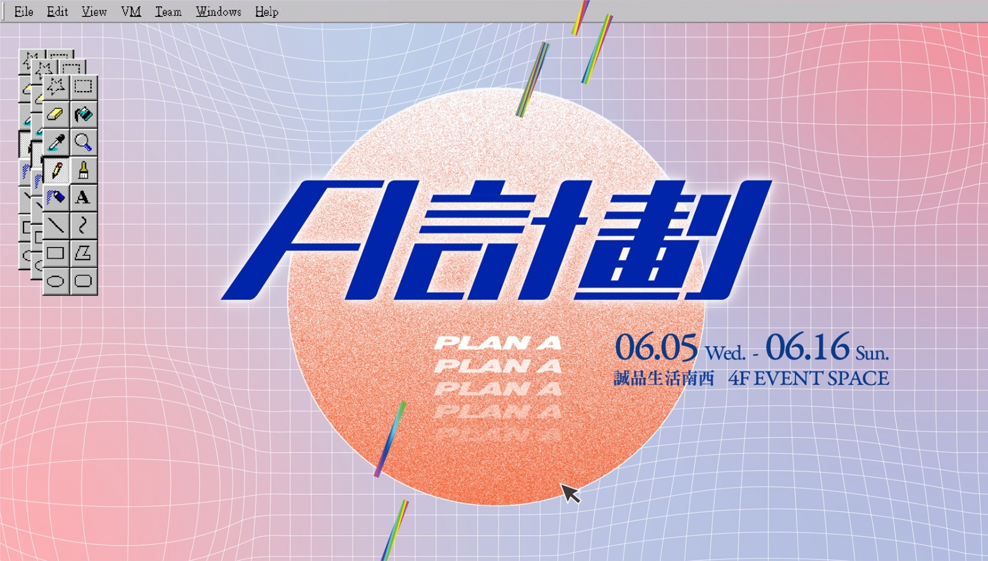The height and width of the screenshot is (561, 988).
Task: Pick the straight Line tool
Action: 56,225
